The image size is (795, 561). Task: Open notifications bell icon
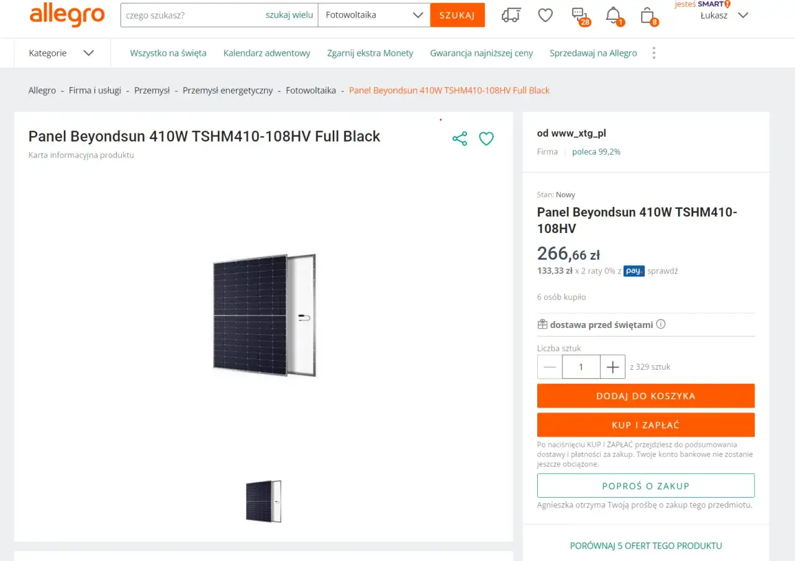(613, 15)
